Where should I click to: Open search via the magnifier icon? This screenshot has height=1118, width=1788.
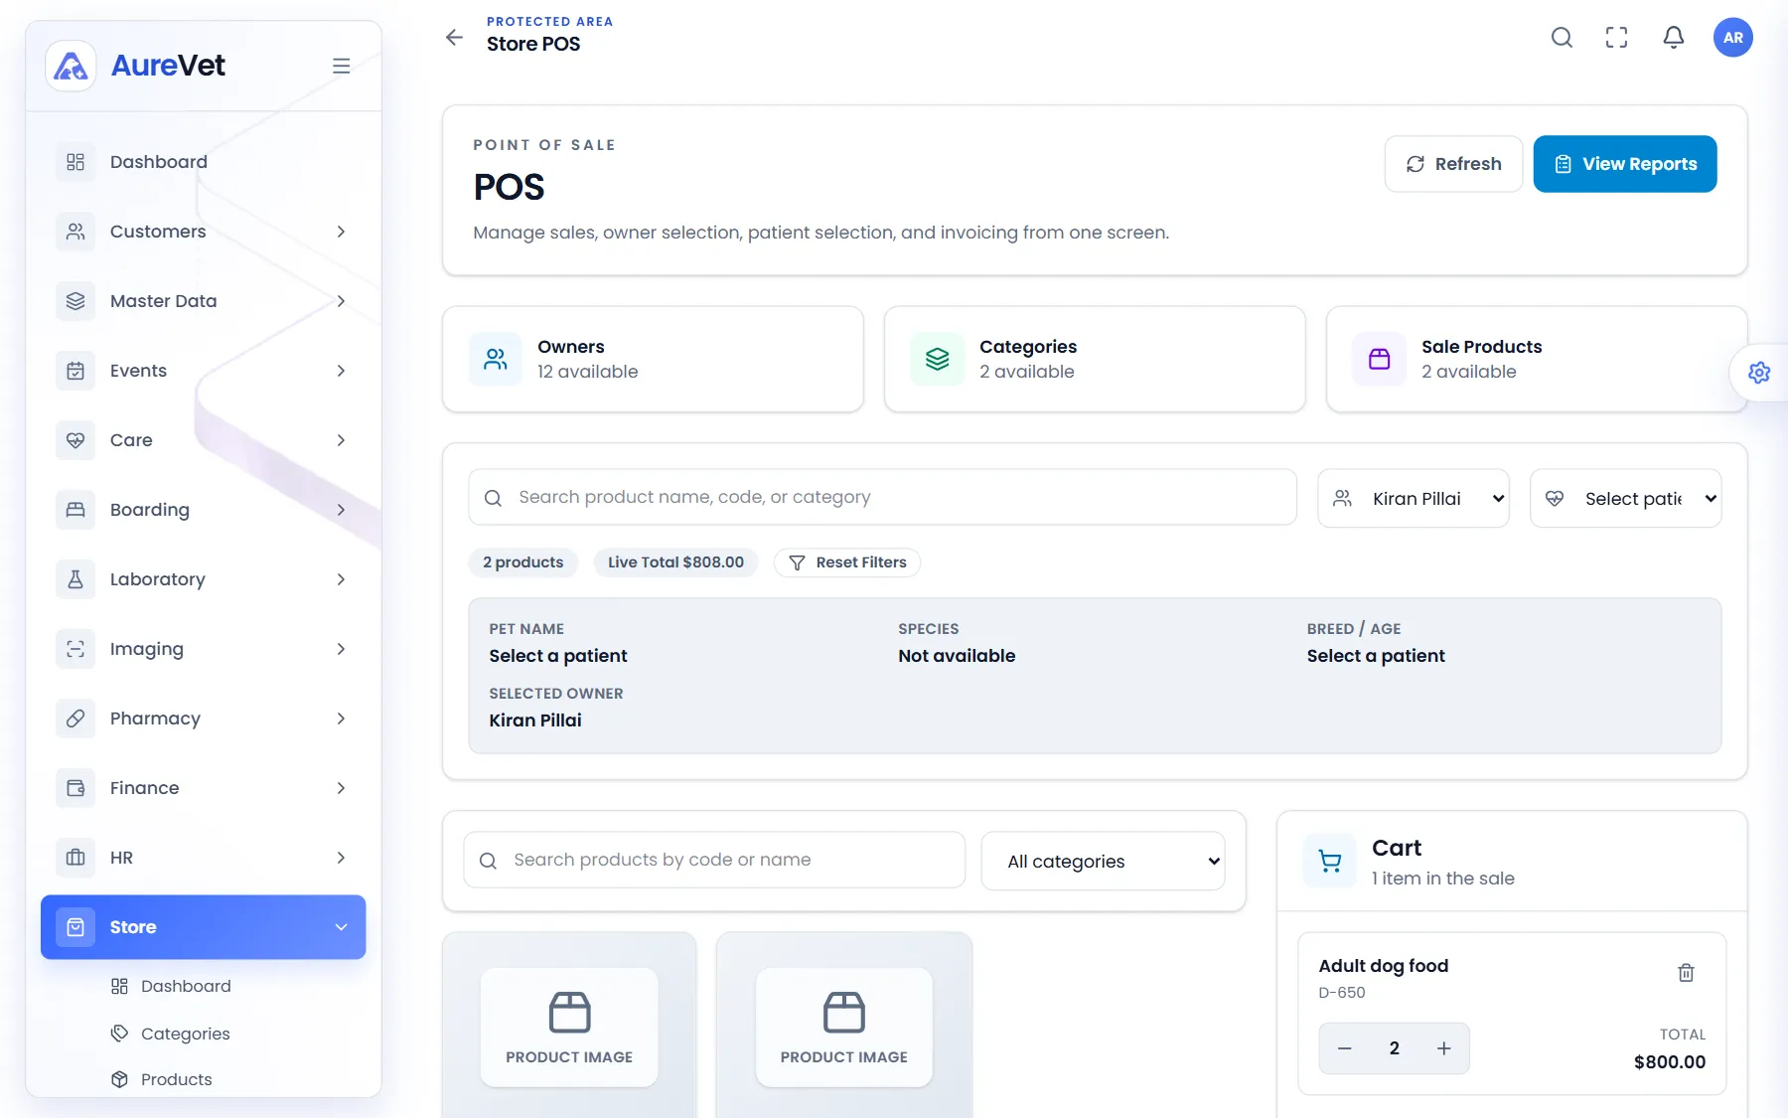tap(1562, 38)
